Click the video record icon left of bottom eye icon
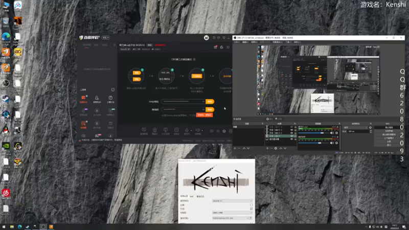Image resolution: width=409 pixels, height=230 pixels. [212, 131]
